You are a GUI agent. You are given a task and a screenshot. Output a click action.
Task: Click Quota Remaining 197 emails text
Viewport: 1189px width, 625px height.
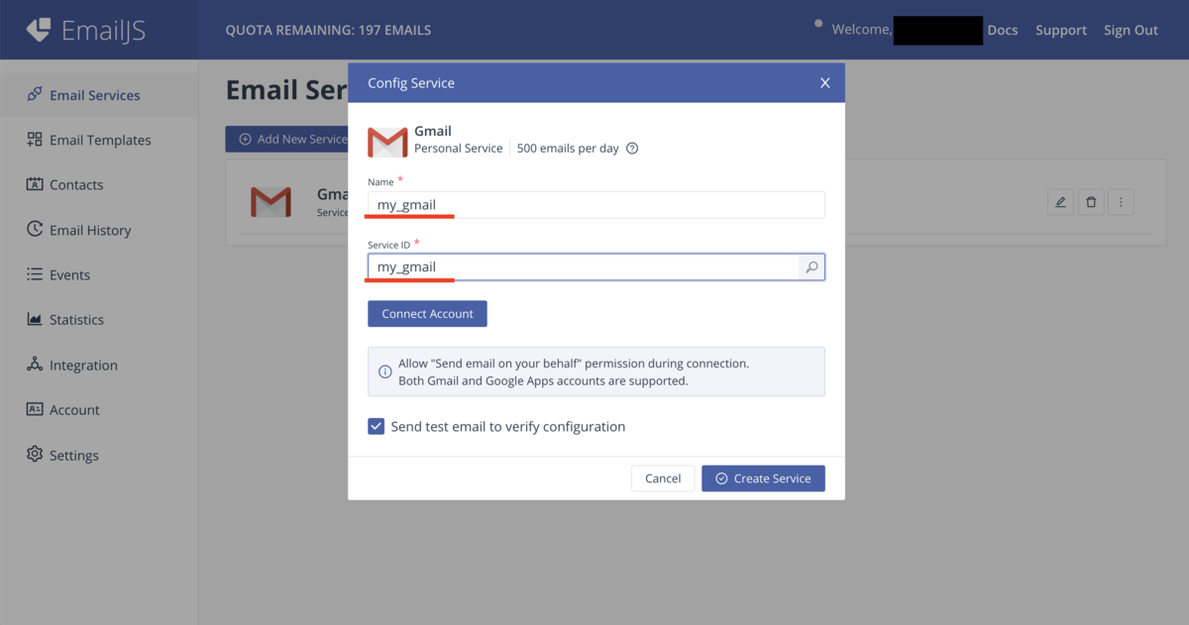tap(328, 30)
